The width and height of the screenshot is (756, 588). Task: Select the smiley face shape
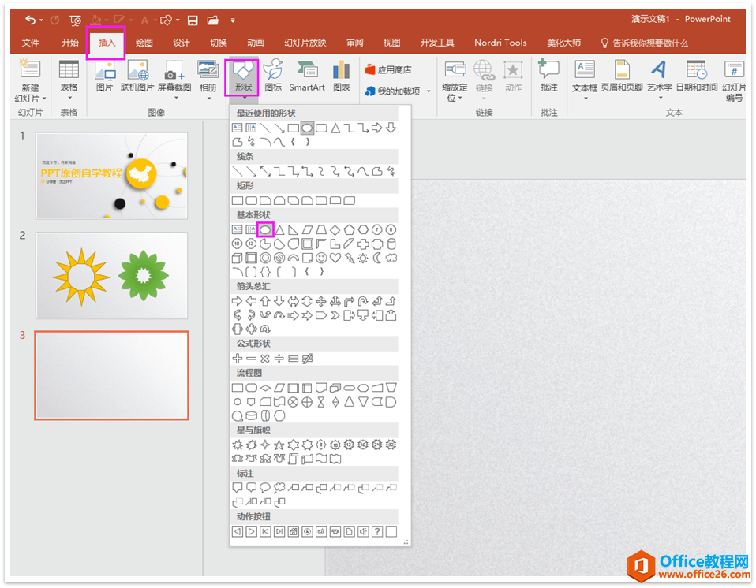coord(321,258)
